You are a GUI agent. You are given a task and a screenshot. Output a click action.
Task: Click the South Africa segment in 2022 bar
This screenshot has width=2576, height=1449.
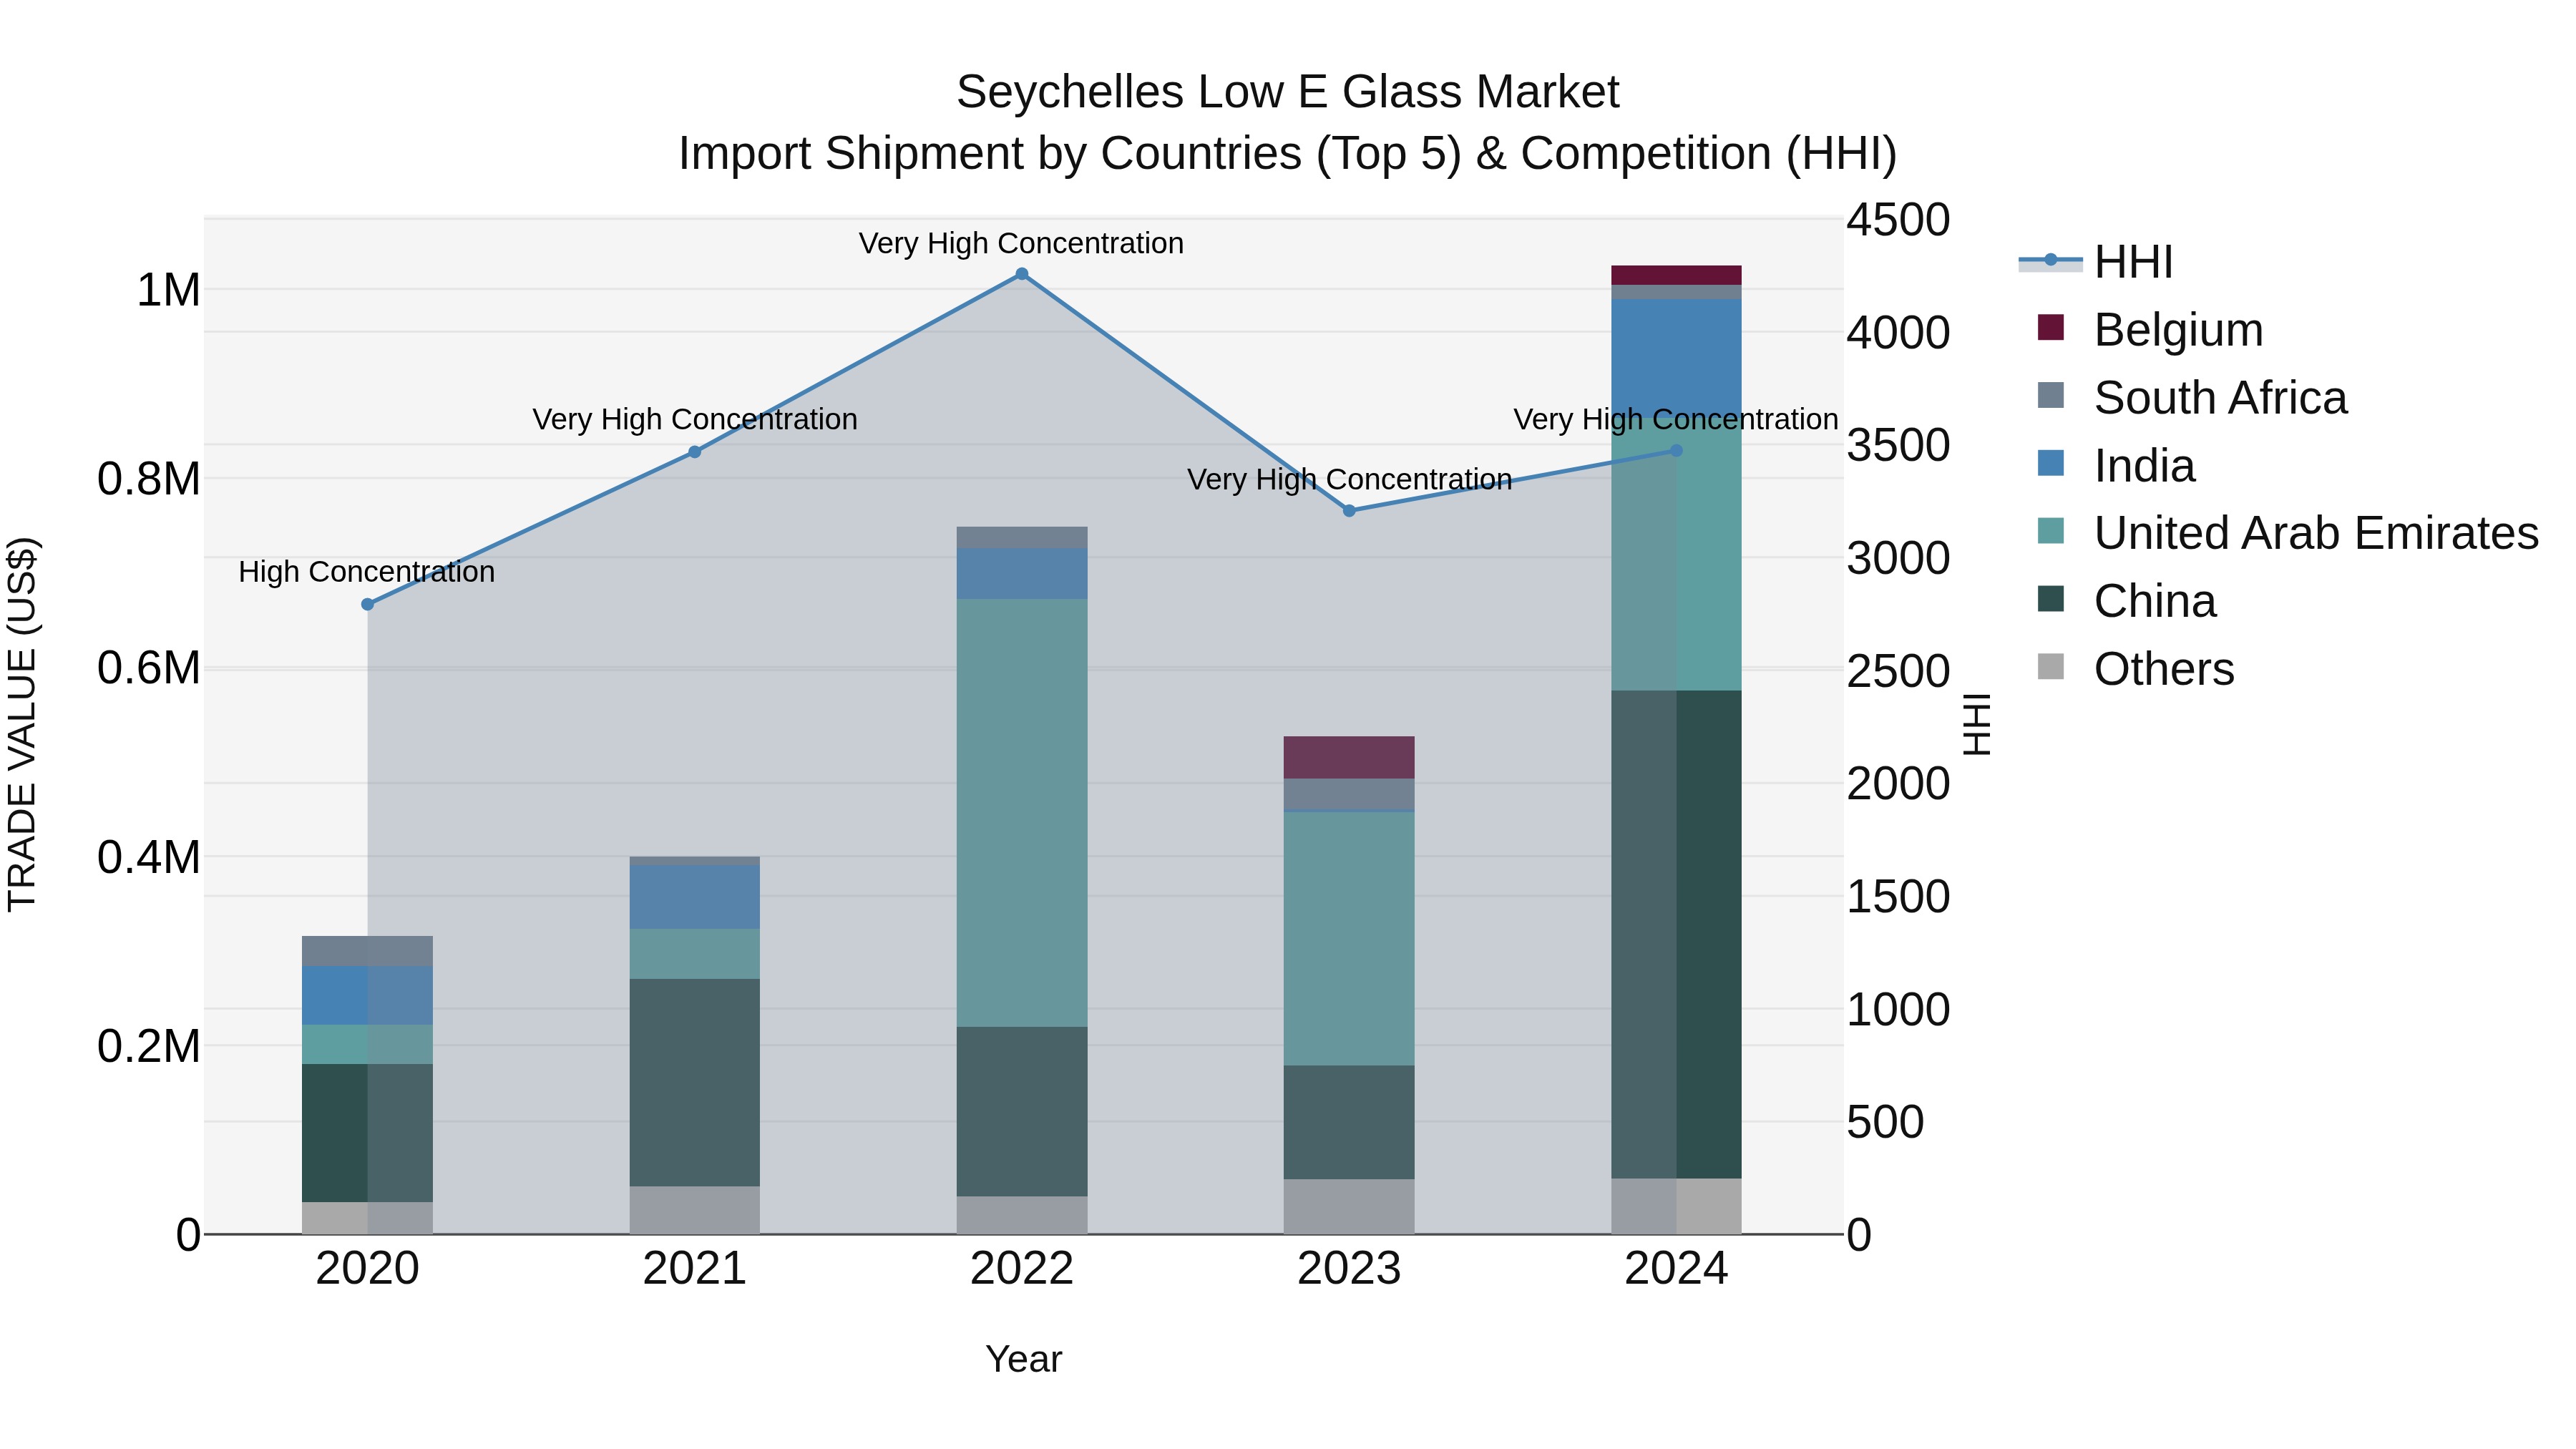tap(1022, 538)
